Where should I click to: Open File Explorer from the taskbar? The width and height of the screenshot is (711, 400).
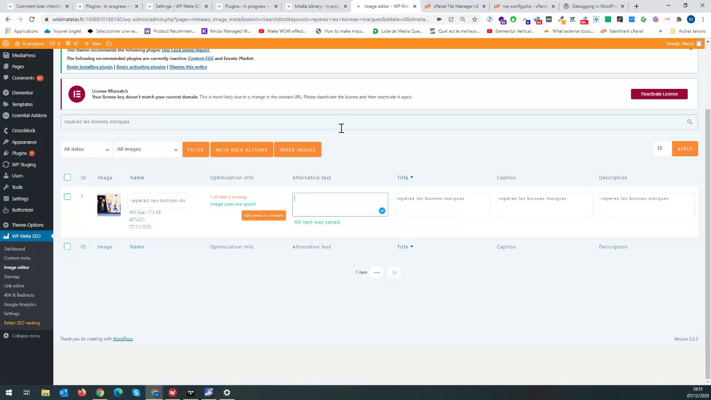click(45, 393)
